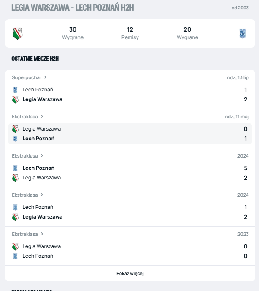Click Lech Poznań logo in the 5-2 match
Viewport: 259px width, 291px height.
(16, 168)
